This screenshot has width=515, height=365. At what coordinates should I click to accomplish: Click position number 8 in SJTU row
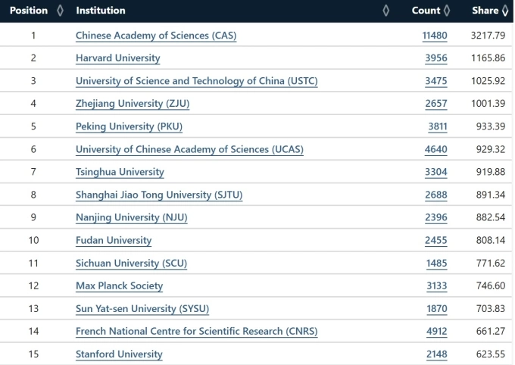(33, 195)
